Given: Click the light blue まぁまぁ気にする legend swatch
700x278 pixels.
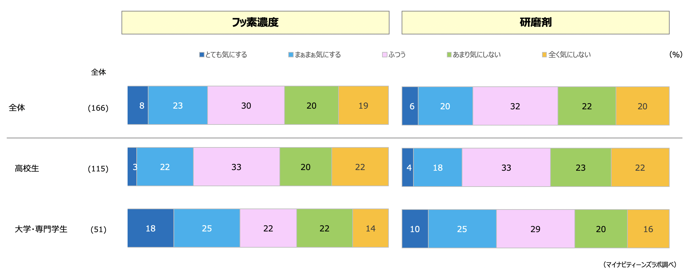Looking at the screenshot, I should [x=291, y=55].
